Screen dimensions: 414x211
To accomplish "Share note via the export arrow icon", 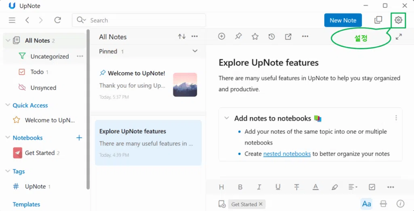I will coord(288,36).
